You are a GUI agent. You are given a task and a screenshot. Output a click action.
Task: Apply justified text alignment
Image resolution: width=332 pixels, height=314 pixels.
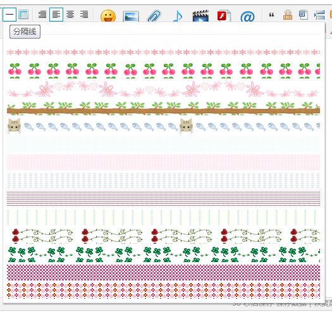pos(42,15)
